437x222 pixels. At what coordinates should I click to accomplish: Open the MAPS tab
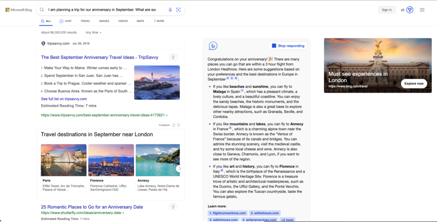point(140,21)
